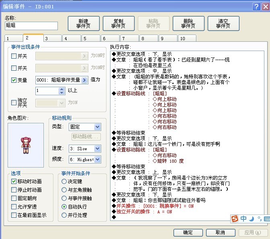Select the 文章 line 你去那缝隙试试能往外看吗

[x=159, y=200]
